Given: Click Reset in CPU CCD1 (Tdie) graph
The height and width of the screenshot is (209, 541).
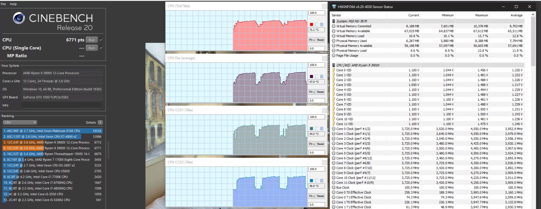Looking at the screenshot, I should pos(321,144).
